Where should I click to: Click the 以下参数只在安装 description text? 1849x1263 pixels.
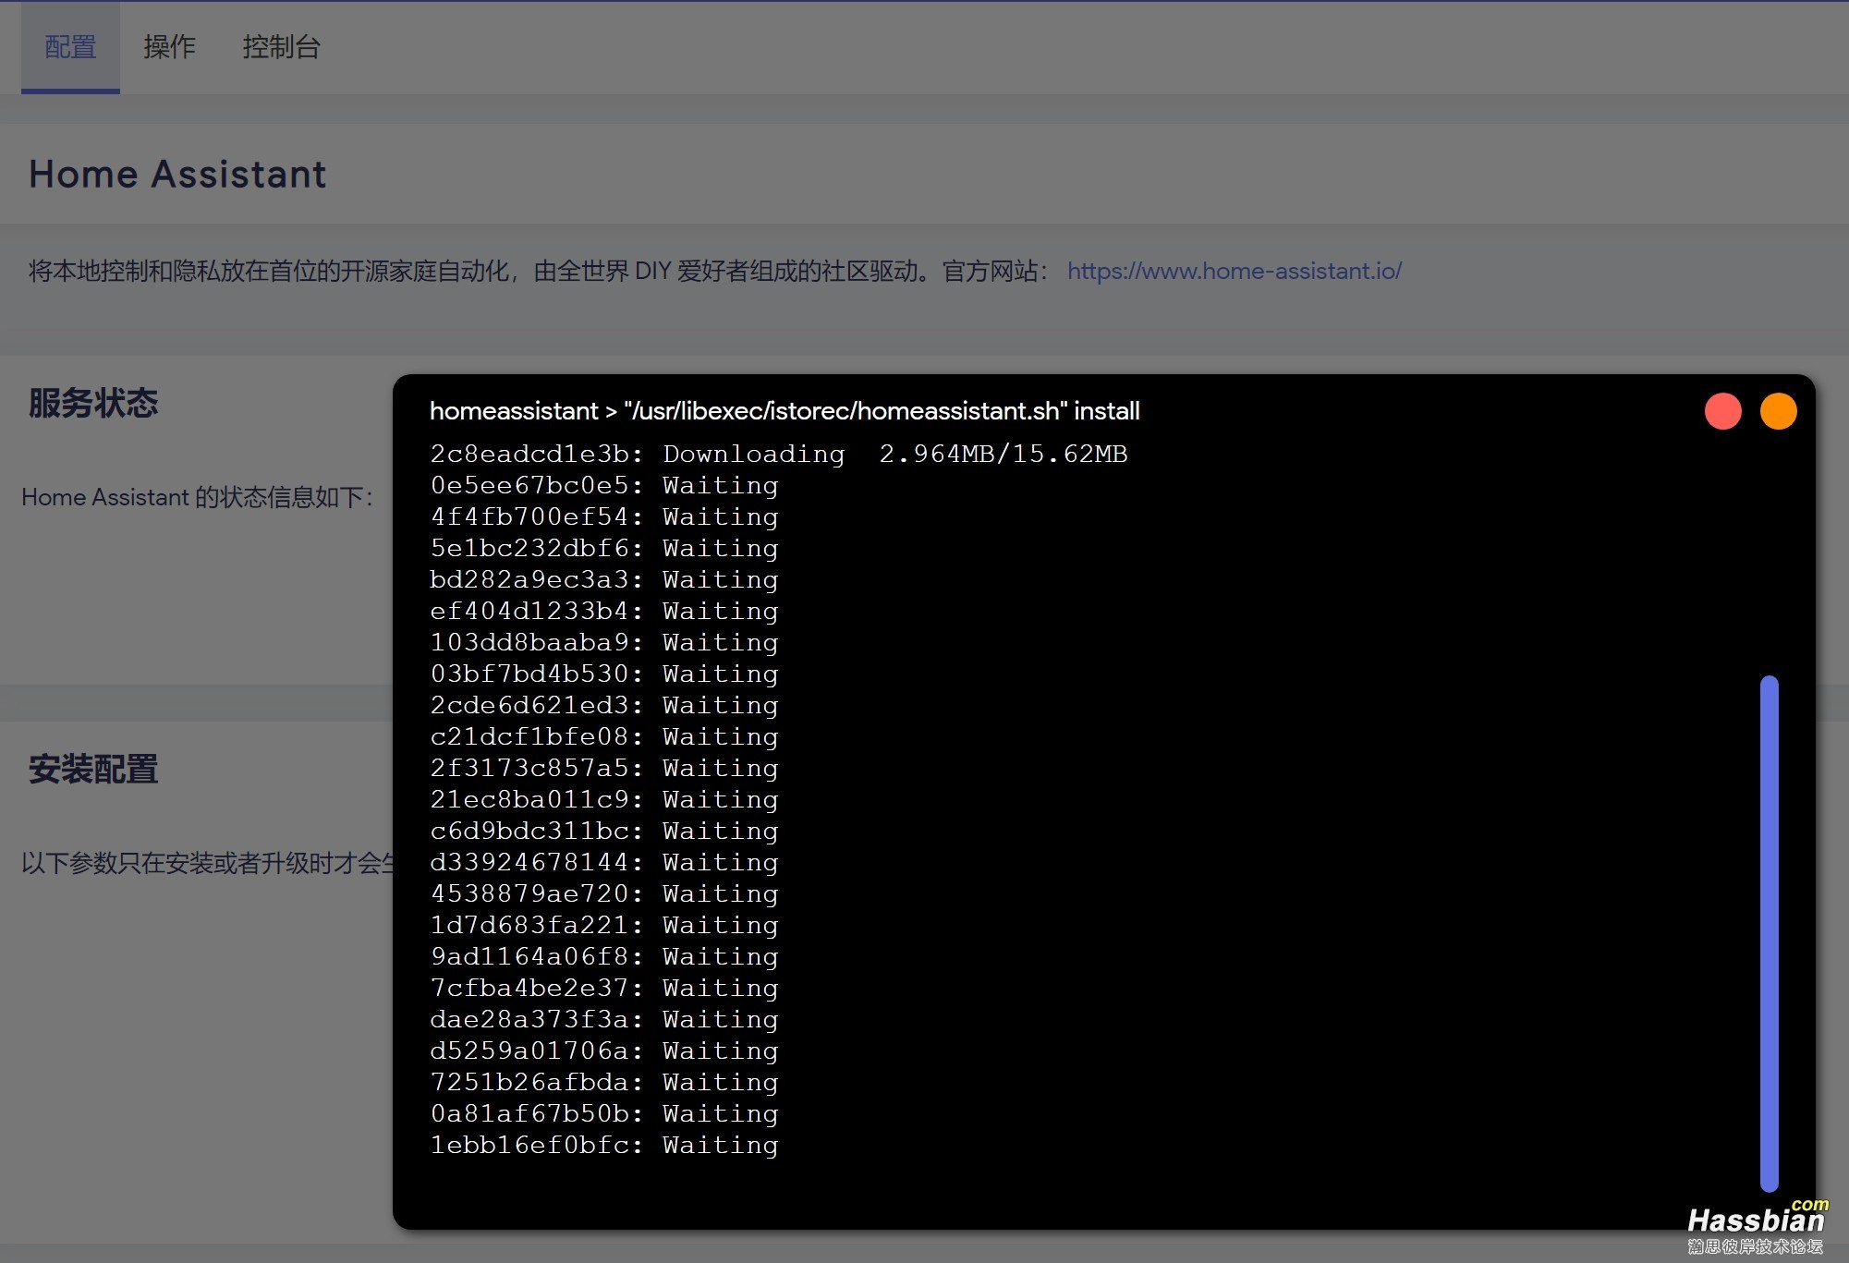tap(209, 863)
